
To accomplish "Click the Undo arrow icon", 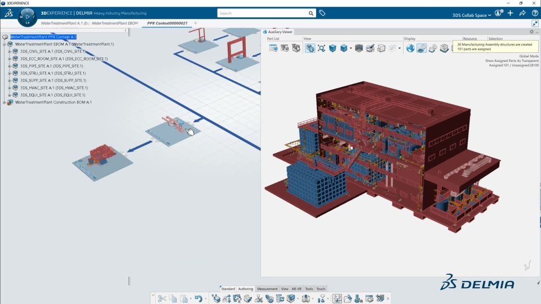I will coord(198,298).
